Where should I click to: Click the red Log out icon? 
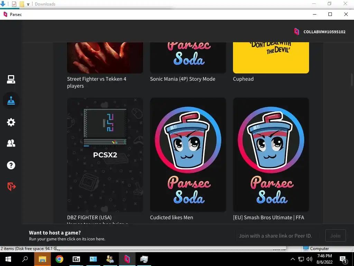pyautogui.click(x=11, y=187)
